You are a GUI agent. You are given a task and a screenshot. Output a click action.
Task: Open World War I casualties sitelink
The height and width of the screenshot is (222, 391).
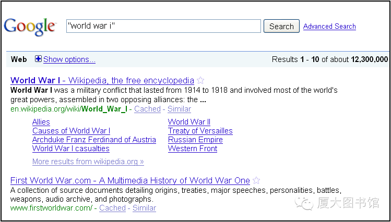pyautogui.click(x=71, y=149)
